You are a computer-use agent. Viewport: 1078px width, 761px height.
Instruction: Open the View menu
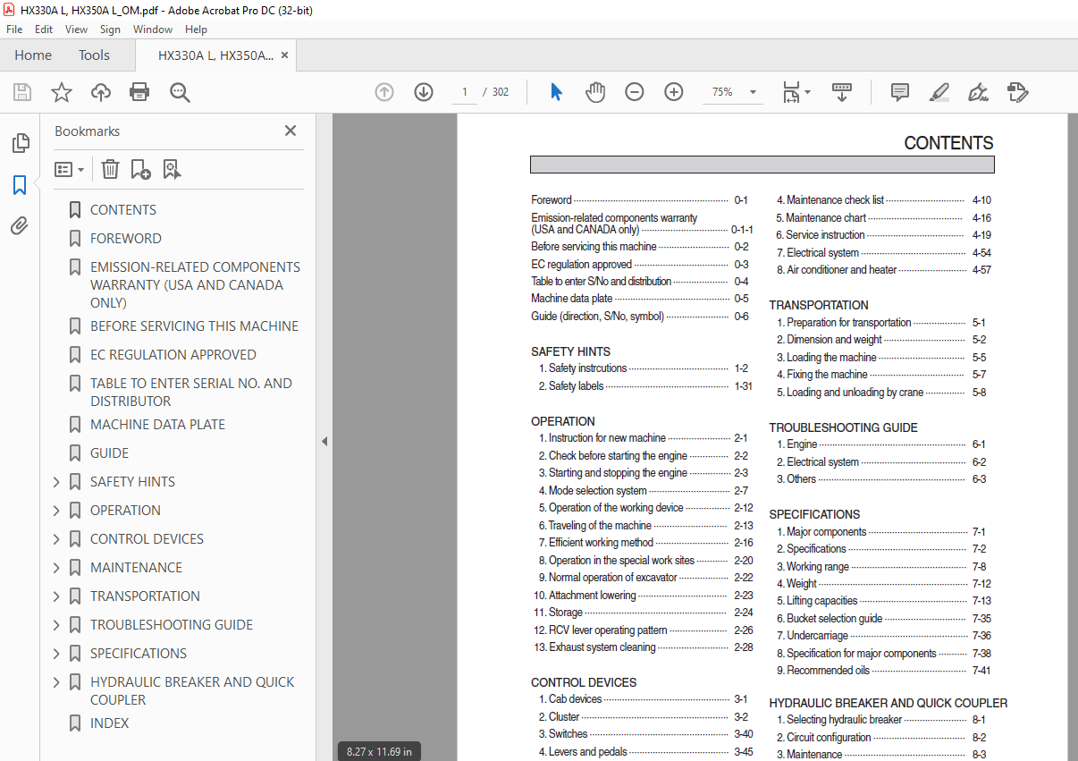[x=76, y=30]
